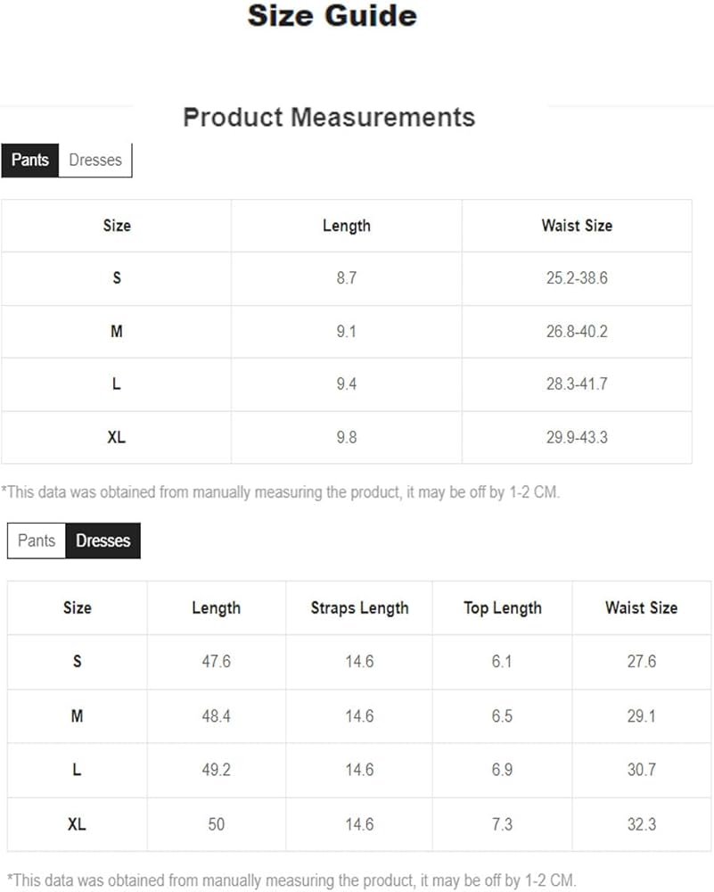Select the active Pants tab in first table
Screen dimensions: 714x892
[x=29, y=160]
